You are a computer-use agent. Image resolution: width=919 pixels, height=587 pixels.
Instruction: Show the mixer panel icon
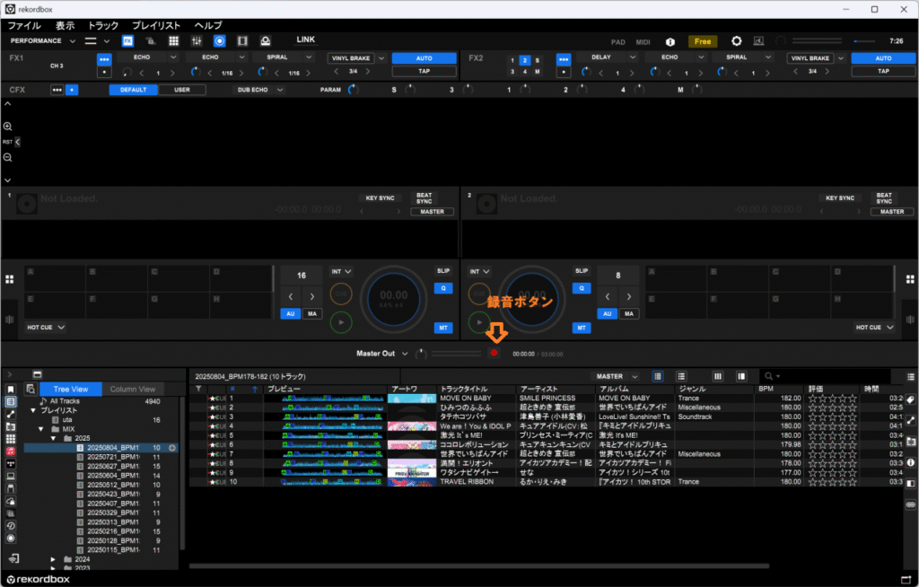[x=197, y=41]
